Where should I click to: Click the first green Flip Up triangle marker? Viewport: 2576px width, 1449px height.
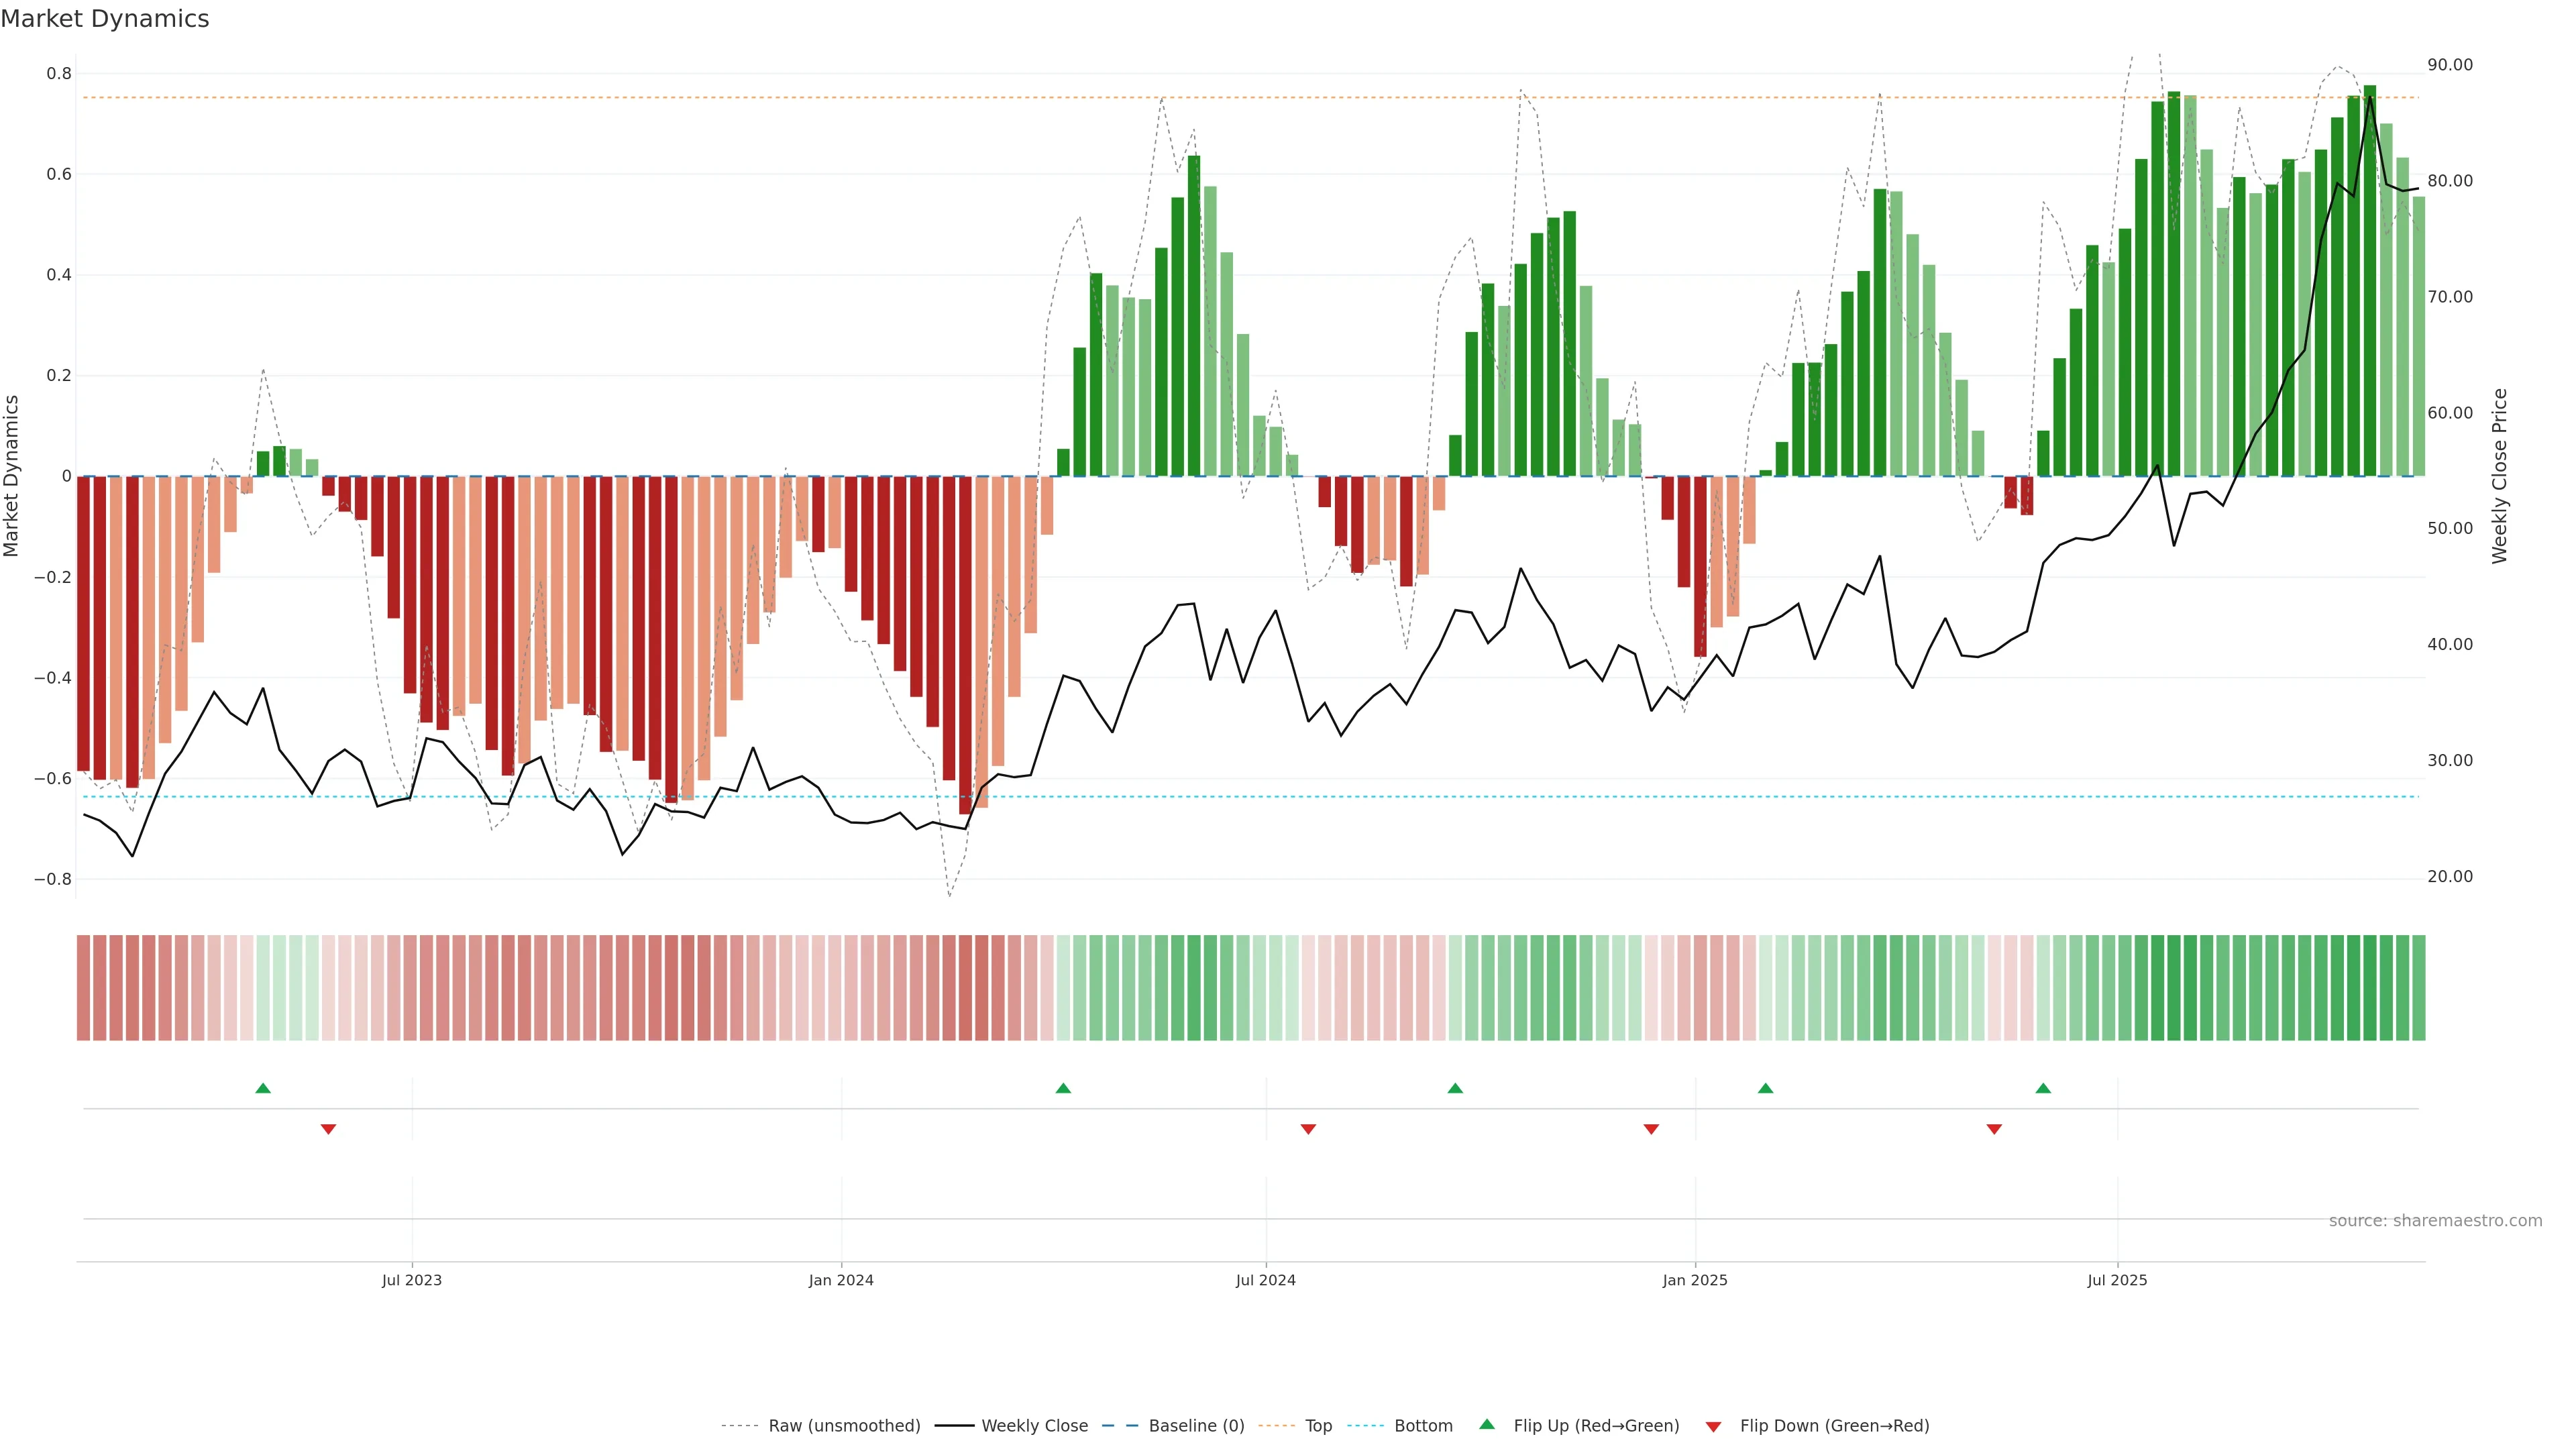(263, 1088)
